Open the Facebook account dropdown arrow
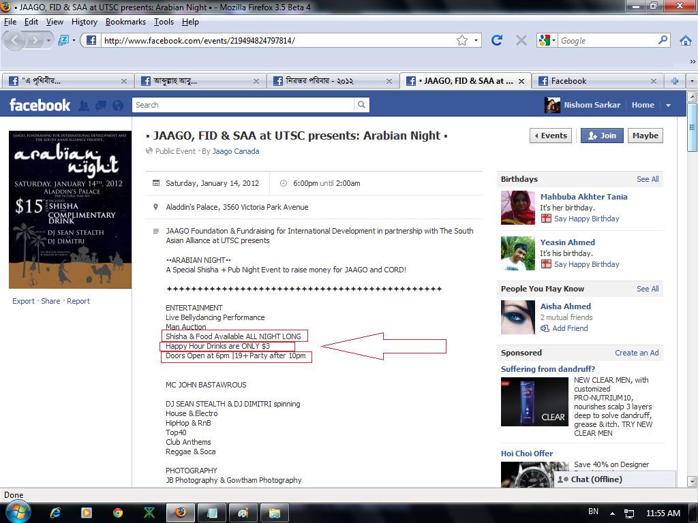This screenshot has width=698, height=523. pos(668,106)
